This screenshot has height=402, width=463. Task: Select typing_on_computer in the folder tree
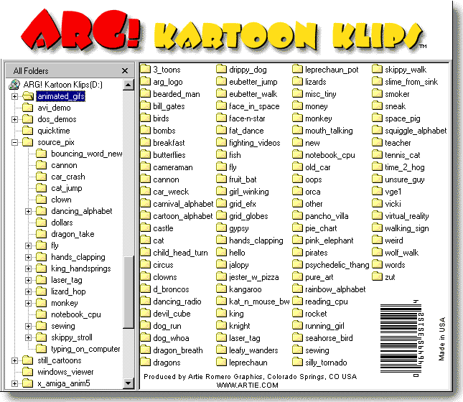coord(85,349)
